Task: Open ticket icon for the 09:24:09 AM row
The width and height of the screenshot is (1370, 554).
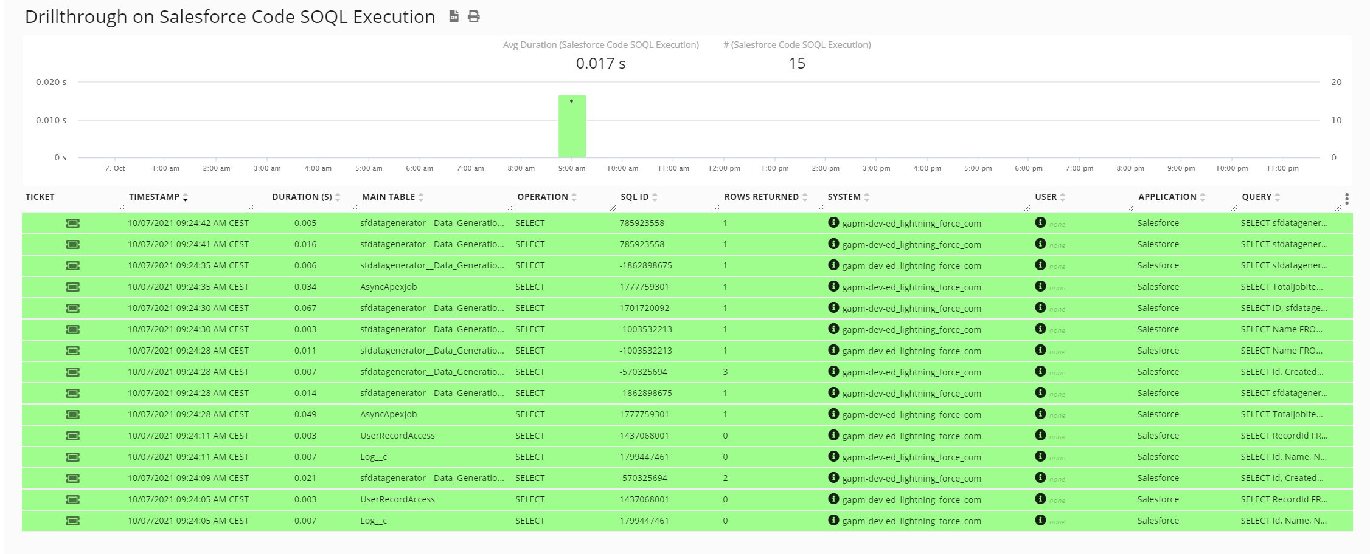Action: pos(73,479)
